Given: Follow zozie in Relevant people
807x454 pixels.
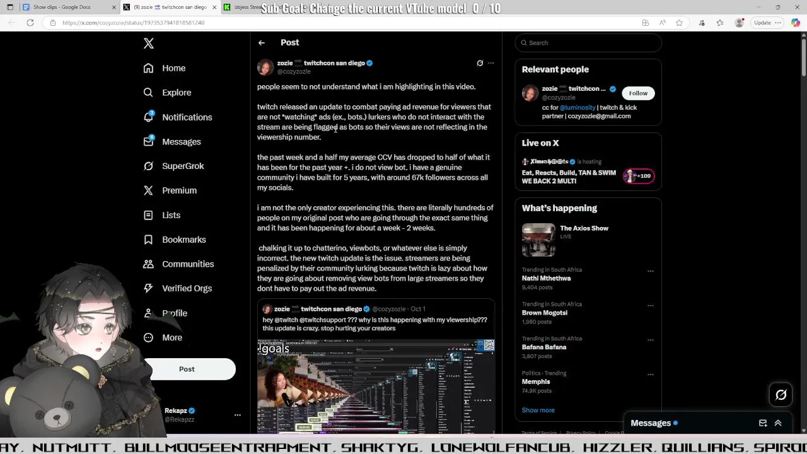Looking at the screenshot, I should tap(638, 93).
